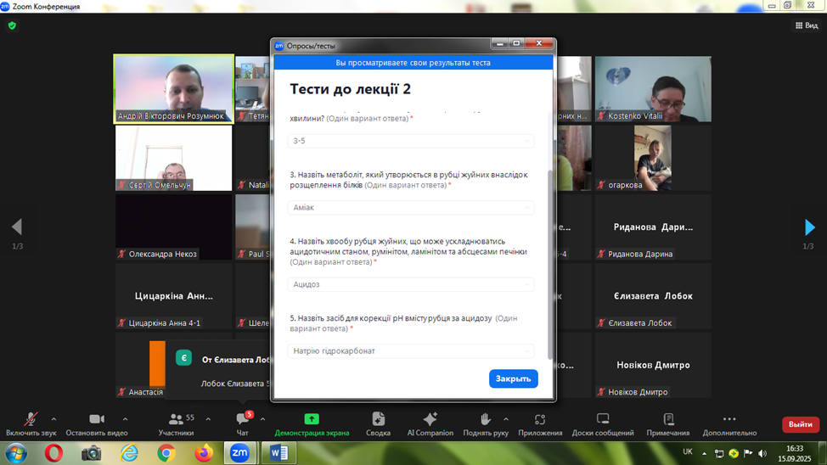Open Windows Start button
The image size is (827, 465).
tap(16, 453)
